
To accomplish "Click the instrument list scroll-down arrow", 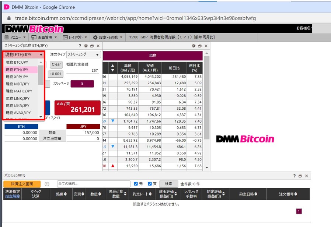I will (41, 117).
